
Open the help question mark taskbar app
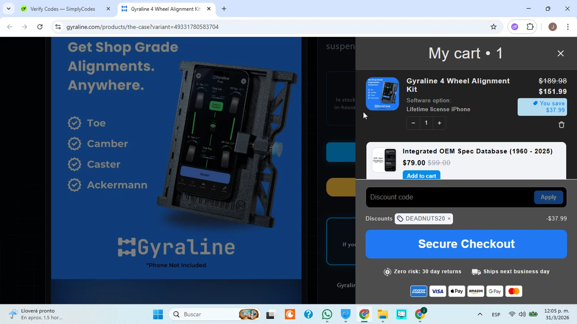coord(308,314)
